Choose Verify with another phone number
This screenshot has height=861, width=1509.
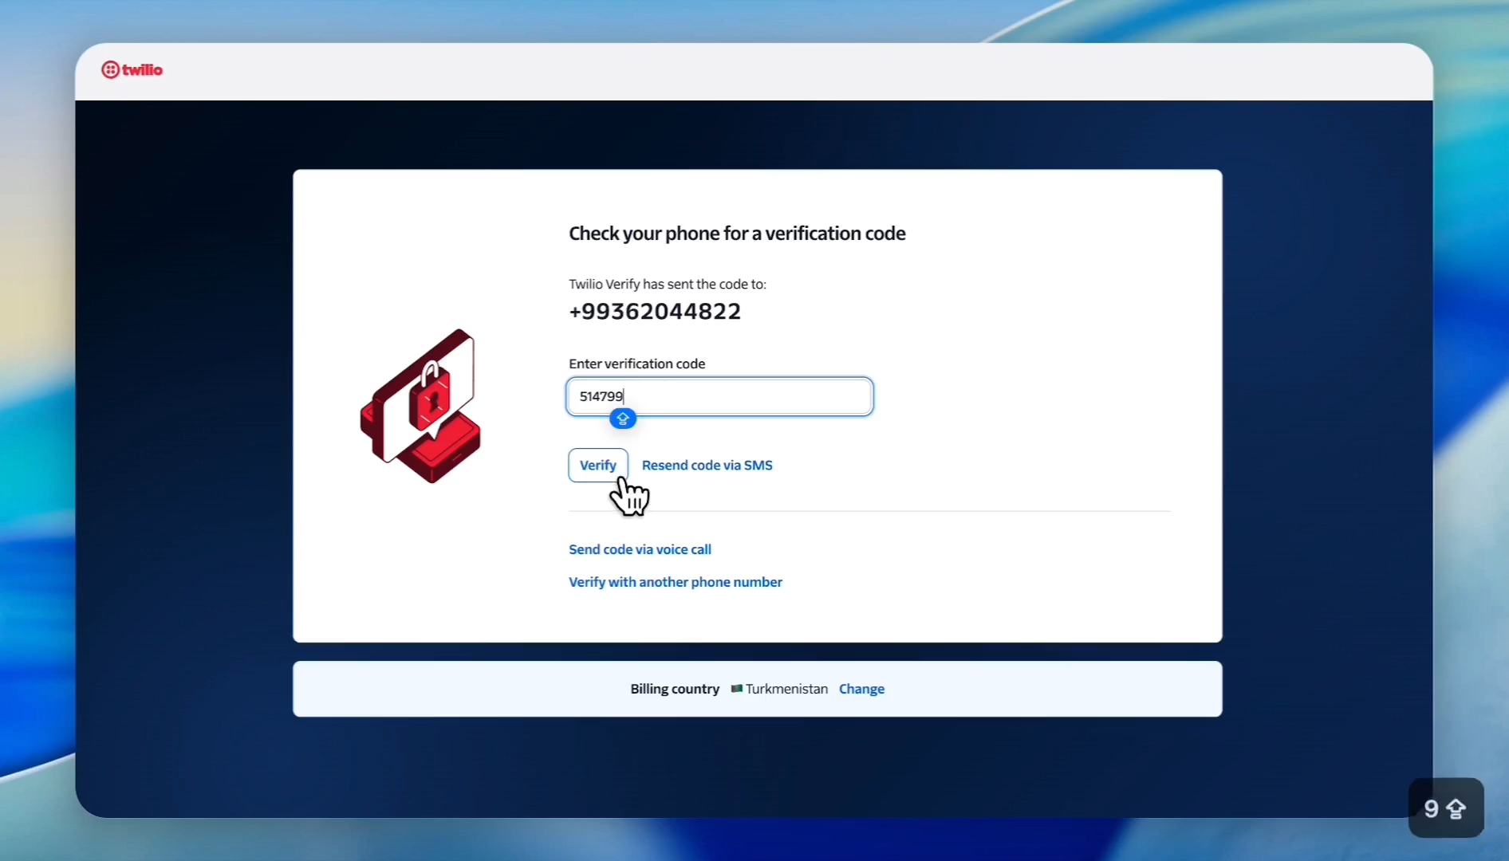(675, 582)
